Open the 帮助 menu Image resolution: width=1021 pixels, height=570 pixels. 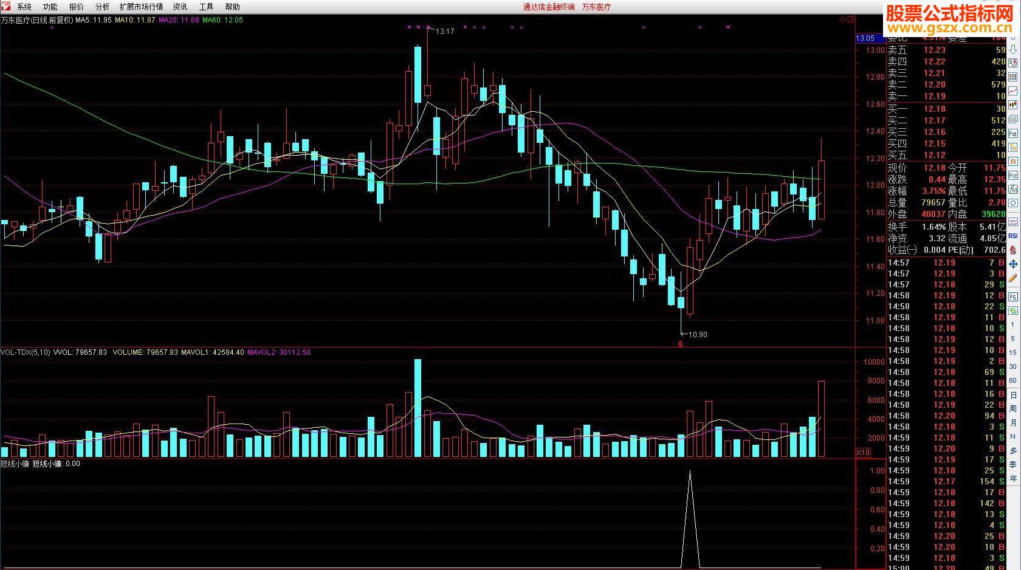(233, 7)
